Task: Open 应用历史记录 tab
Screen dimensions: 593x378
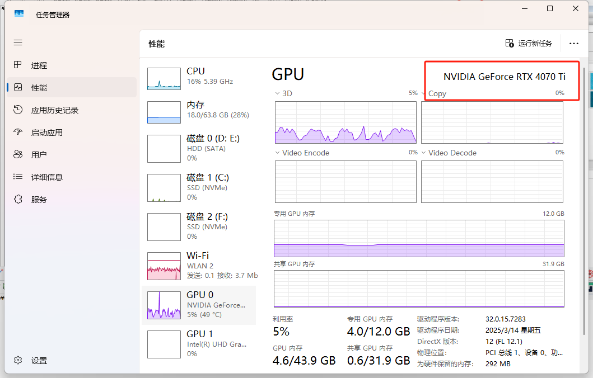Action: (72, 110)
